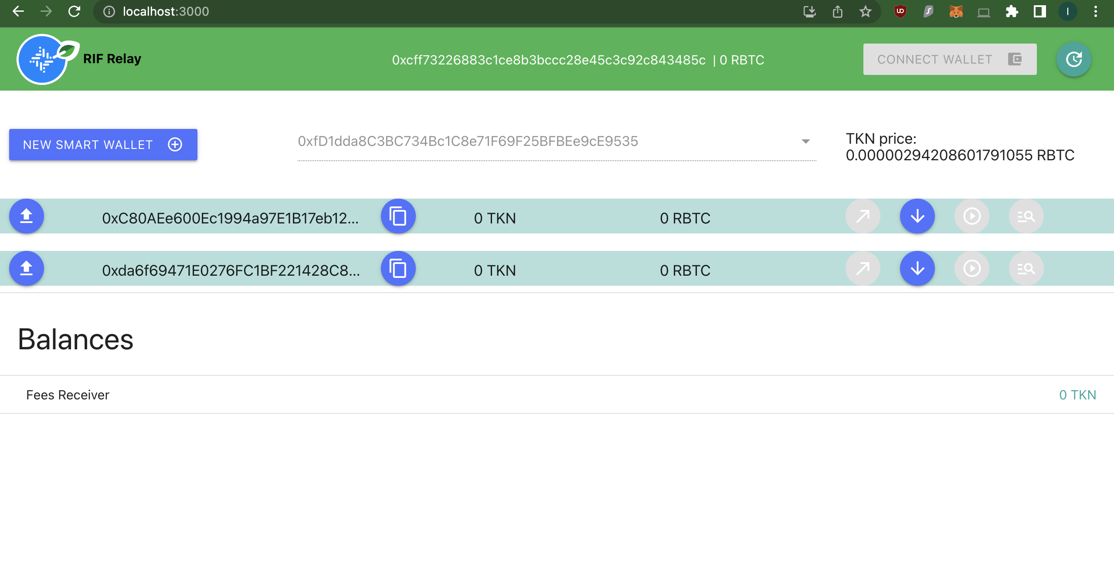
Task: Refresh balances using the circular refresh icon
Action: 1073,59
